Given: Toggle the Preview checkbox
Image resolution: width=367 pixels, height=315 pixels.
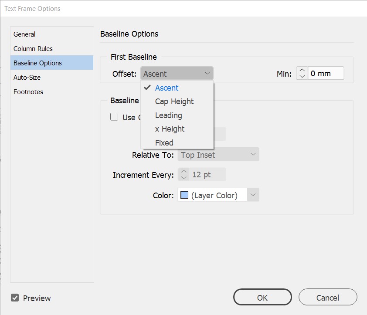Looking at the screenshot, I should click(15, 298).
